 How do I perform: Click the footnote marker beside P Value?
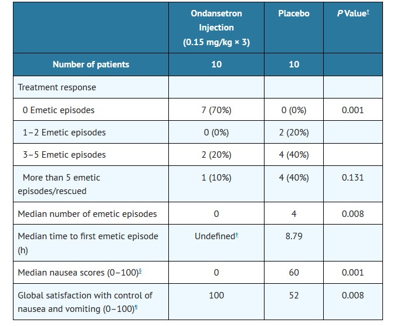coord(368,11)
